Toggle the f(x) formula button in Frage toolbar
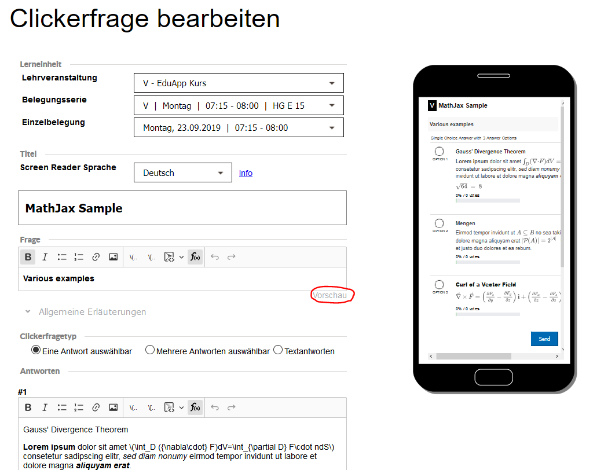The width and height of the screenshot is (593, 470). 195,257
